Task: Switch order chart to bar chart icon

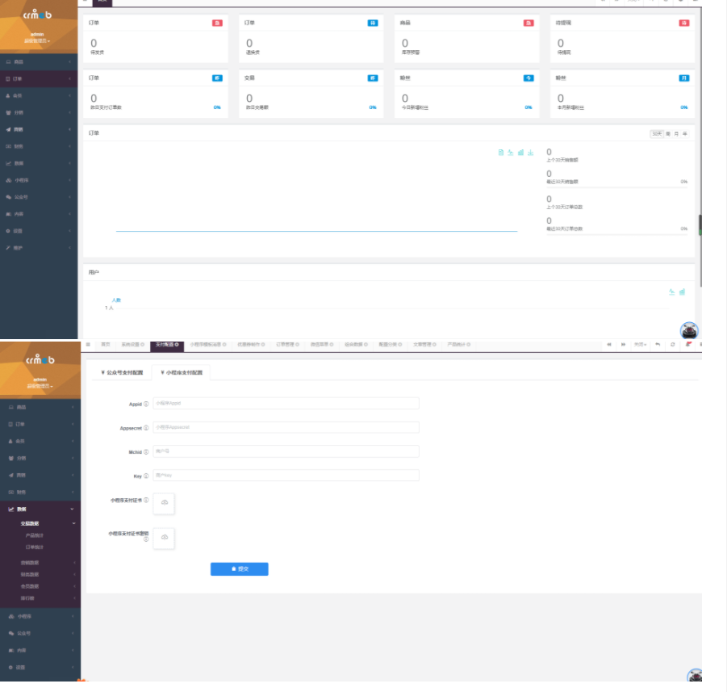Action: coord(520,153)
